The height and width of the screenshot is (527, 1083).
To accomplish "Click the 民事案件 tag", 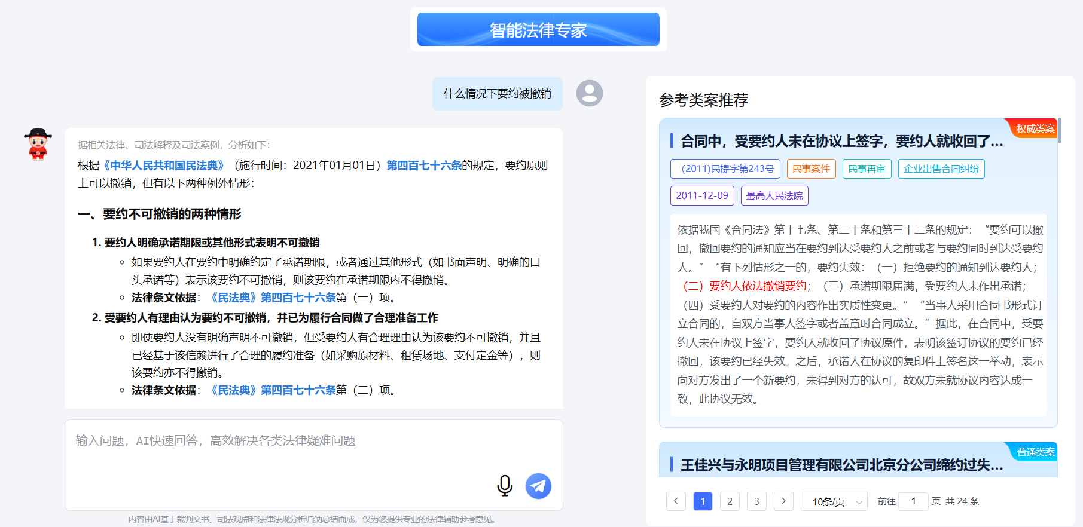I will 811,169.
